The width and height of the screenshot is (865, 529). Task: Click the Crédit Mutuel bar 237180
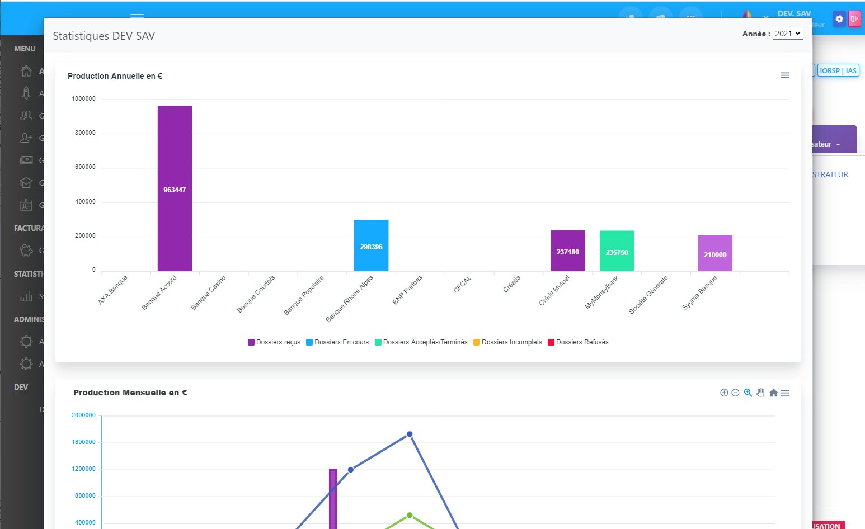click(x=567, y=251)
